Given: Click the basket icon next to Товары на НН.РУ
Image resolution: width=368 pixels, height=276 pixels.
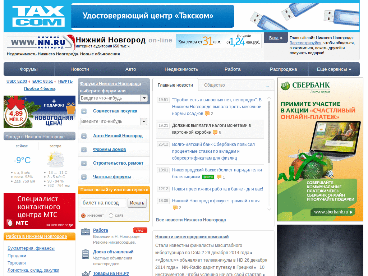Looking at the screenshot, I should click(x=86, y=273).
